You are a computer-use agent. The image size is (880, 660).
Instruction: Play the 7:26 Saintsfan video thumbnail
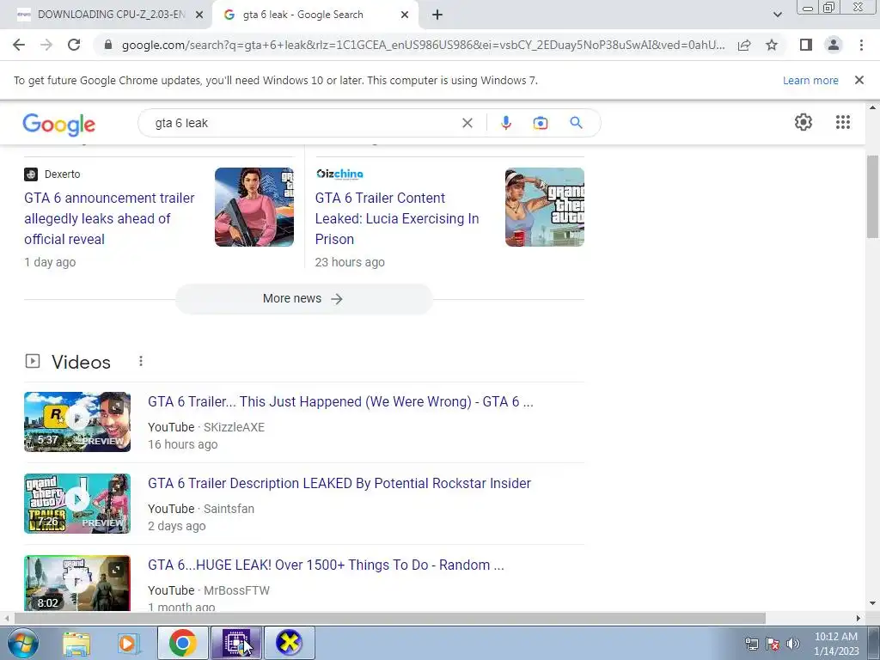(x=77, y=504)
